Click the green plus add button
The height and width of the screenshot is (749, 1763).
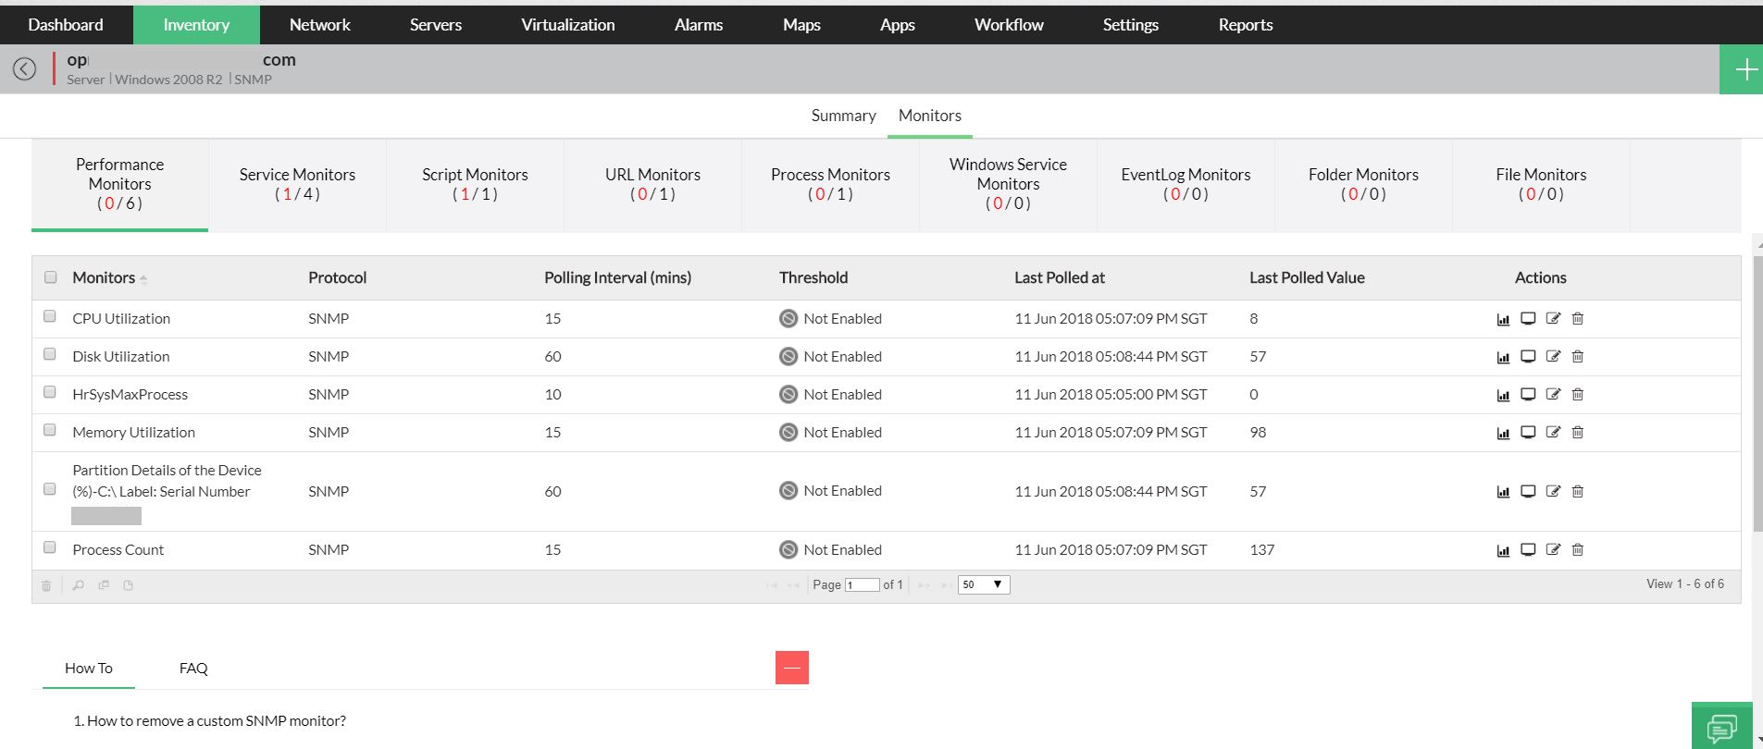click(1744, 69)
